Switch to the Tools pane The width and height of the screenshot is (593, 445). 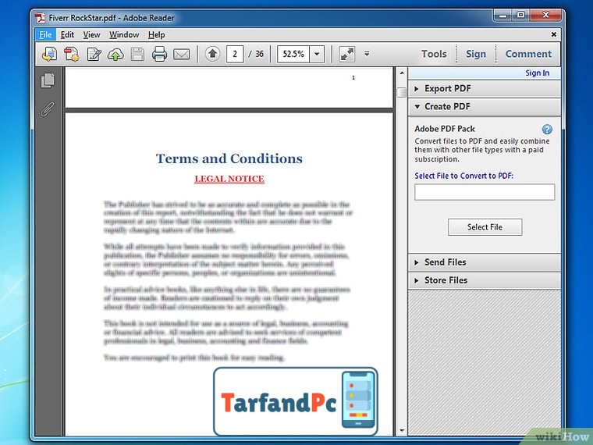coord(434,54)
